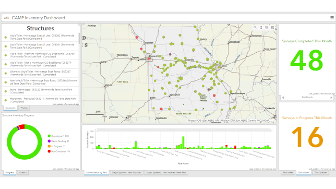Open Survey Status by Park tab
336x189 pixels.
tap(97, 172)
